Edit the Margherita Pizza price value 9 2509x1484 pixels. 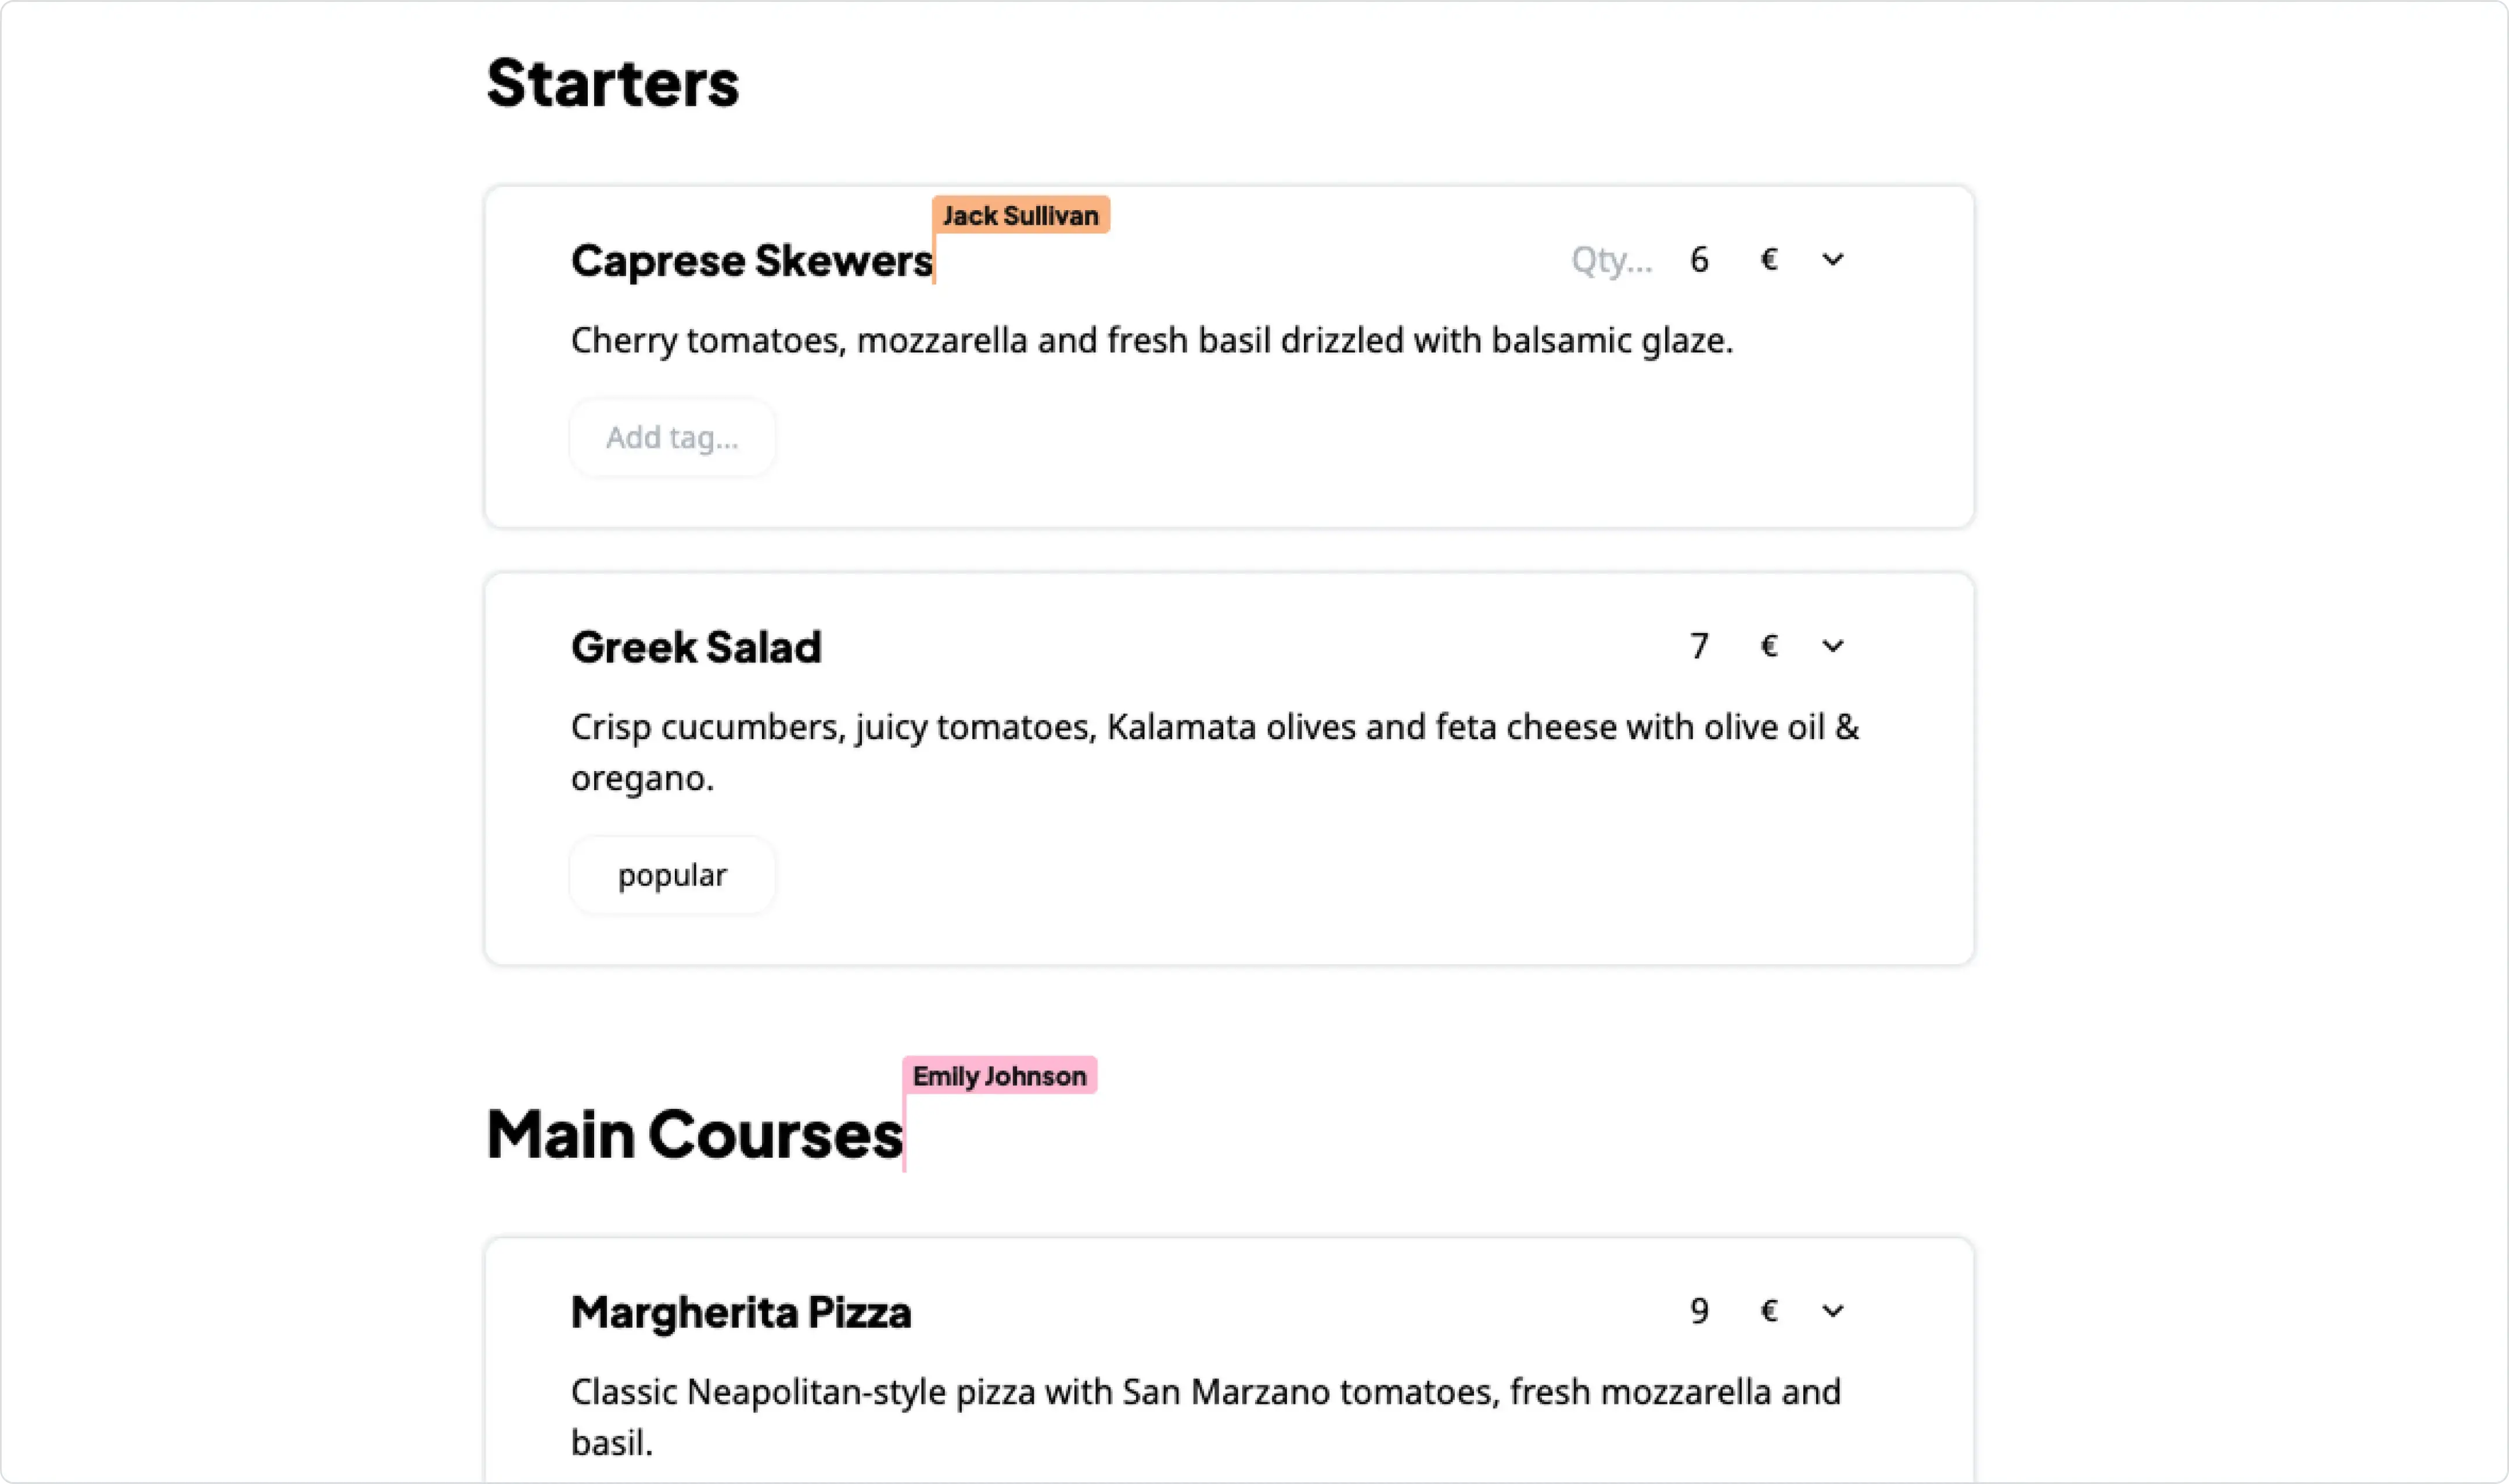1699,1311
